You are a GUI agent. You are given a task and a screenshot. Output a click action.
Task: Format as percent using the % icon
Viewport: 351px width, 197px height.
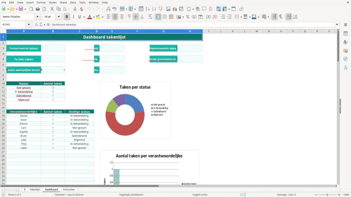[187, 17]
